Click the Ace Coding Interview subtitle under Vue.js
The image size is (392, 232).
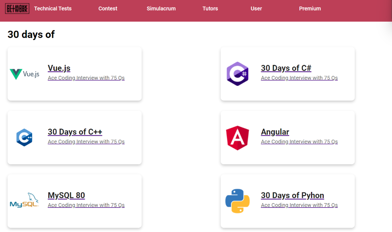(x=86, y=78)
